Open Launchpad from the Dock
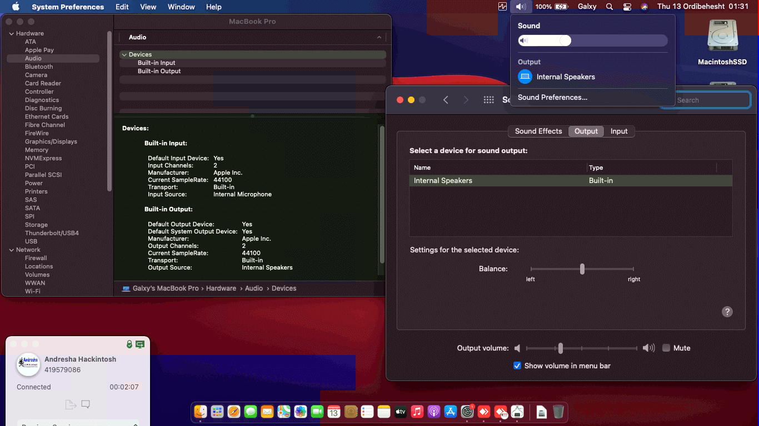Viewport: 759px width, 426px height. click(217, 412)
